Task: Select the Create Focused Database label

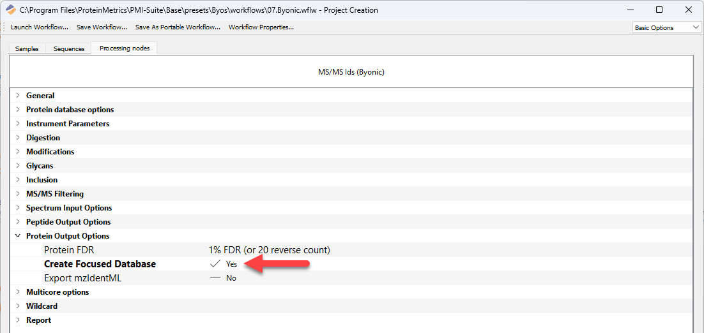Action: pos(100,264)
